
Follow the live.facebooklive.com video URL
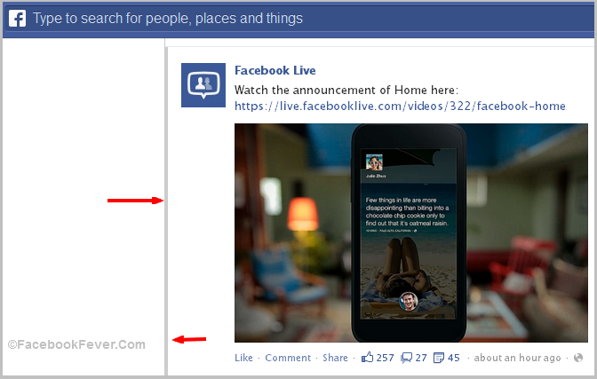[400, 106]
